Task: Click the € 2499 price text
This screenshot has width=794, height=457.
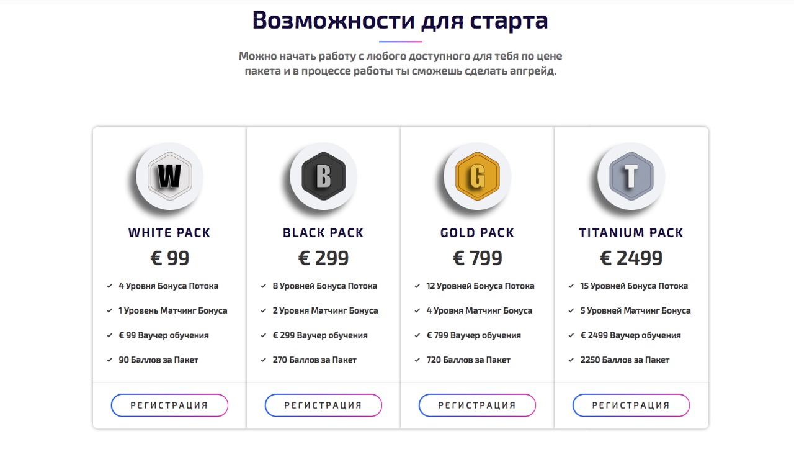Action: [631, 258]
